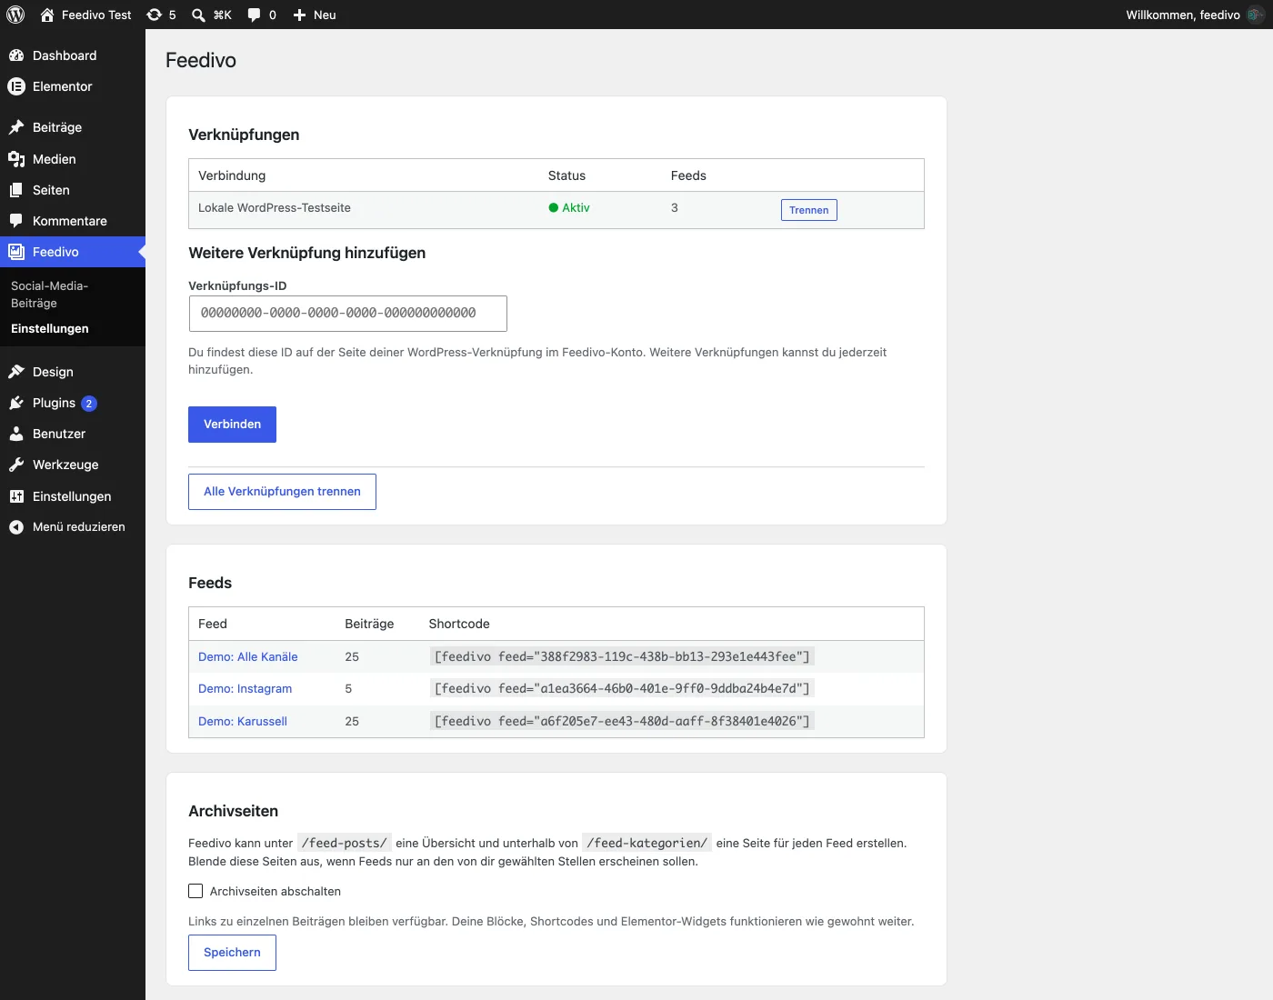Click the Kommentare speech bubble icon
1273x1000 pixels.
16,221
